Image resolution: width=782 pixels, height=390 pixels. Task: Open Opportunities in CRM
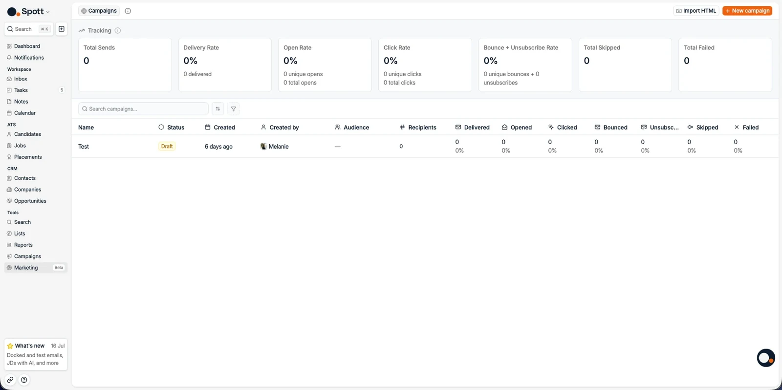pyautogui.click(x=36, y=201)
